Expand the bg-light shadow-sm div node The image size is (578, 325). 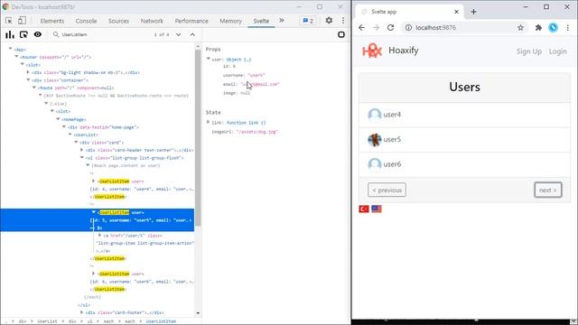click(28, 72)
